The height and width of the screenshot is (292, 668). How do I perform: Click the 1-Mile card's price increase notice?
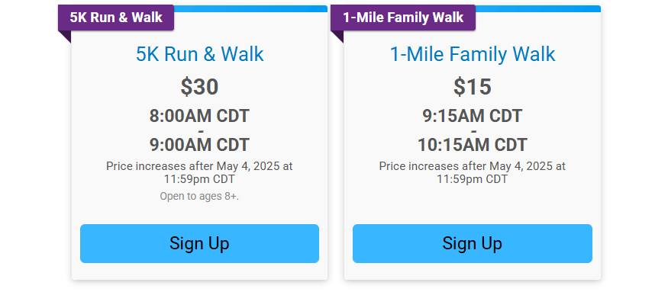472,172
